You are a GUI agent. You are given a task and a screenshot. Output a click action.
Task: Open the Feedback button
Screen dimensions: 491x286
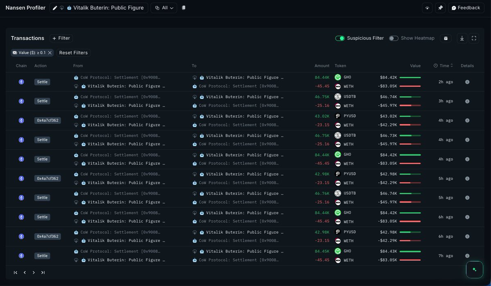[x=466, y=8]
